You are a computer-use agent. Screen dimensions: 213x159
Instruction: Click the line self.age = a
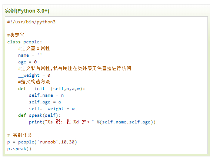coord(45,102)
